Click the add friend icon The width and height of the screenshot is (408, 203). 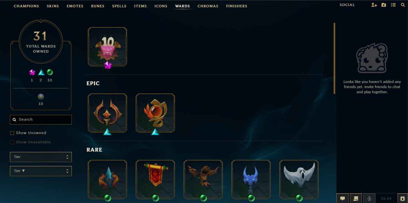pyautogui.click(x=374, y=5)
